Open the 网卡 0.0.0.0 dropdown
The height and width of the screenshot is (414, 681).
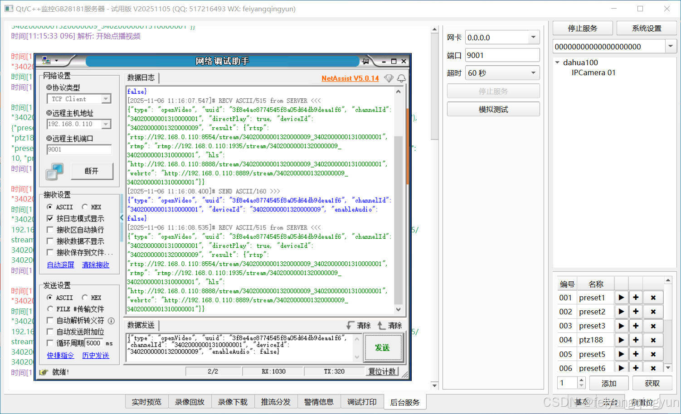[x=533, y=37]
